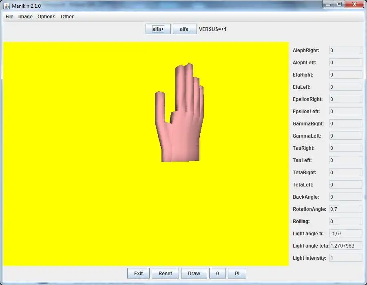Click the Java icon in title bar
The image size is (367, 285).
7,6
